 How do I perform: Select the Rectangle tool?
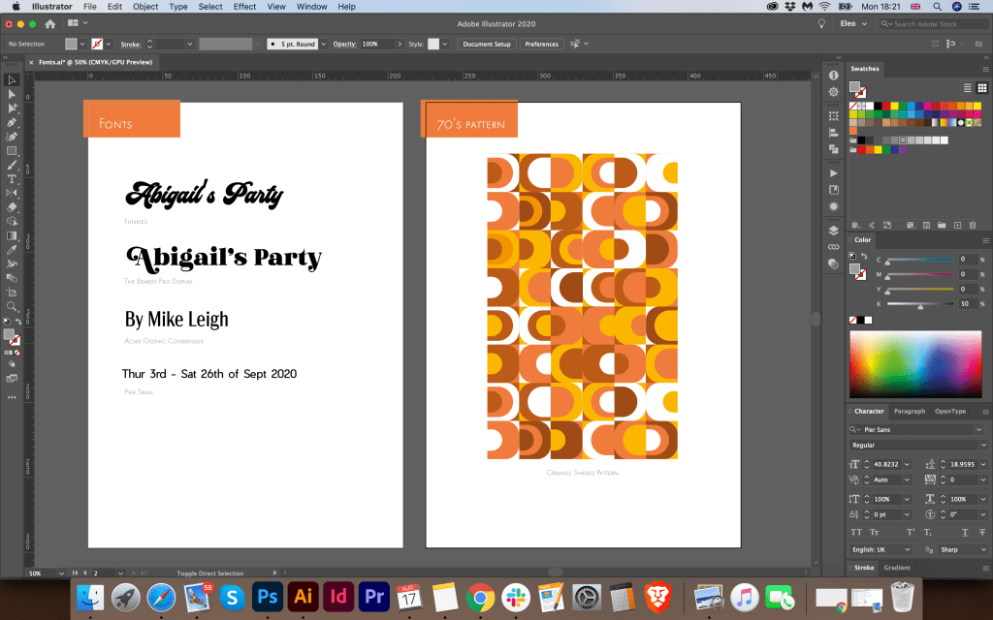click(12, 151)
